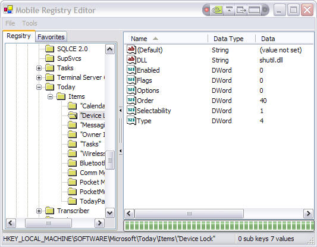Select the Comm M… tree key
The height and width of the screenshot is (247, 317).
pos(92,173)
